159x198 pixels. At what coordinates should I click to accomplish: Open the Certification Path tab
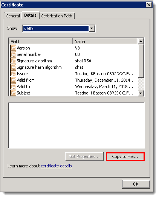57,16
